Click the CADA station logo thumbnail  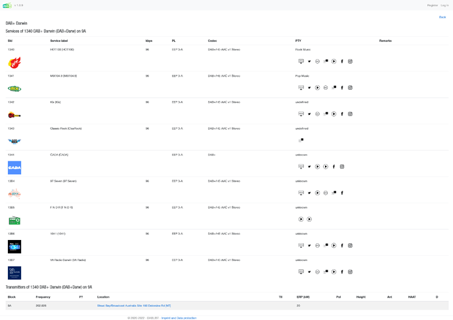coord(14,168)
